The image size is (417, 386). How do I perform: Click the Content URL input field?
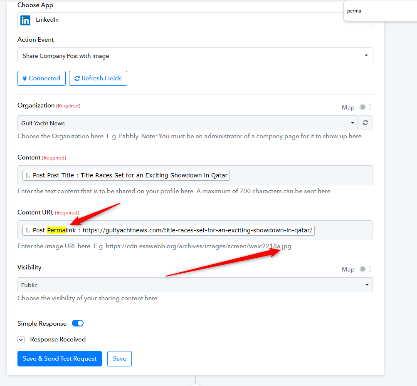(343, 230)
